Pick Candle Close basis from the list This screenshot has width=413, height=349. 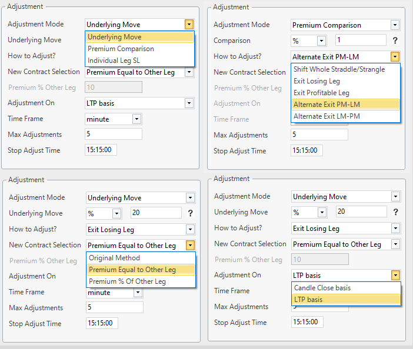pos(322,288)
